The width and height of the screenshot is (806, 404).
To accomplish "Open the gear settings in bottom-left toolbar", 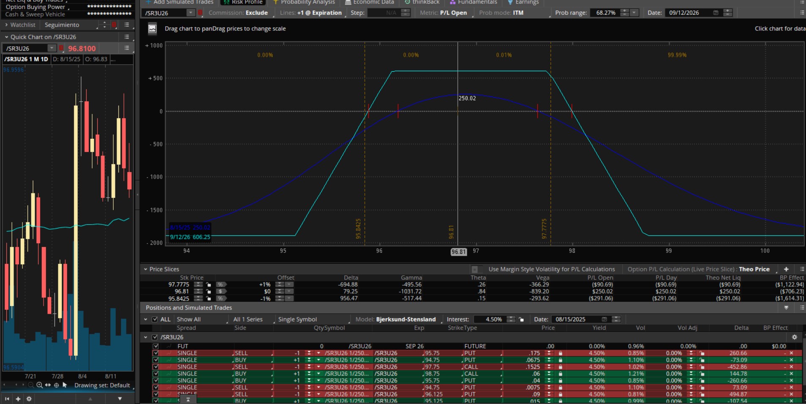I will pyautogui.click(x=29, y=399).
